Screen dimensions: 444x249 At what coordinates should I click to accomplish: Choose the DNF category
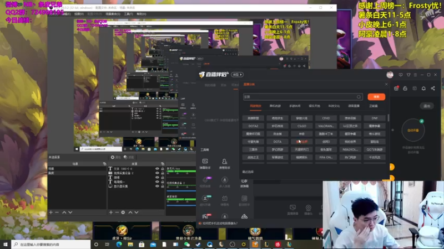click(375, 118)
